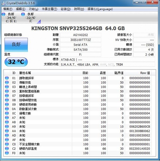The width and height of the screenshot is (160, 161).
Task: Click status circle for attribute 0C 通電次數
Action: [x=7, y=113]
